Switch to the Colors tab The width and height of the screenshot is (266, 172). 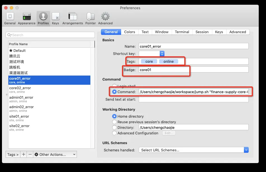click(130, 32)
